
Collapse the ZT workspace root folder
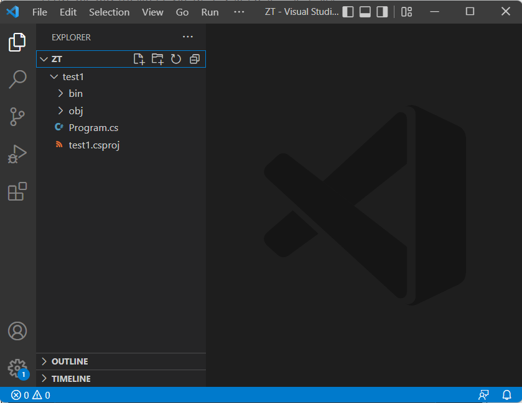[44, 59]
